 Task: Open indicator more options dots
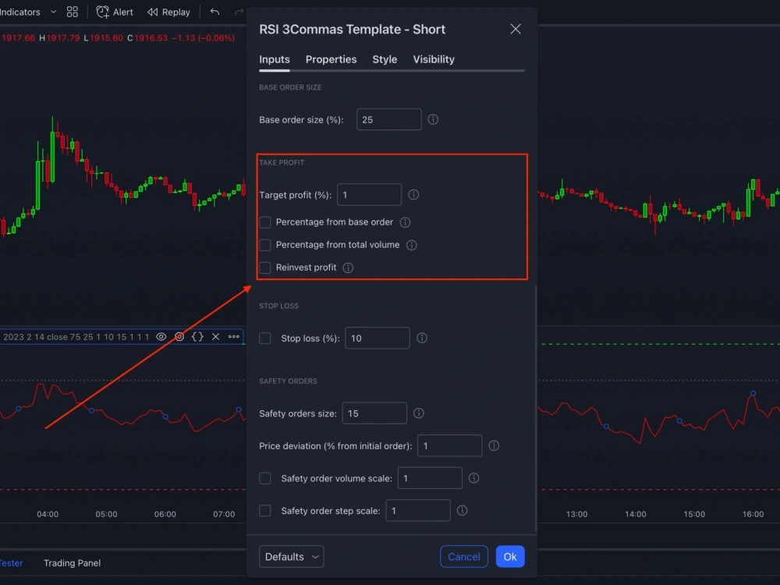click(234, 337)
